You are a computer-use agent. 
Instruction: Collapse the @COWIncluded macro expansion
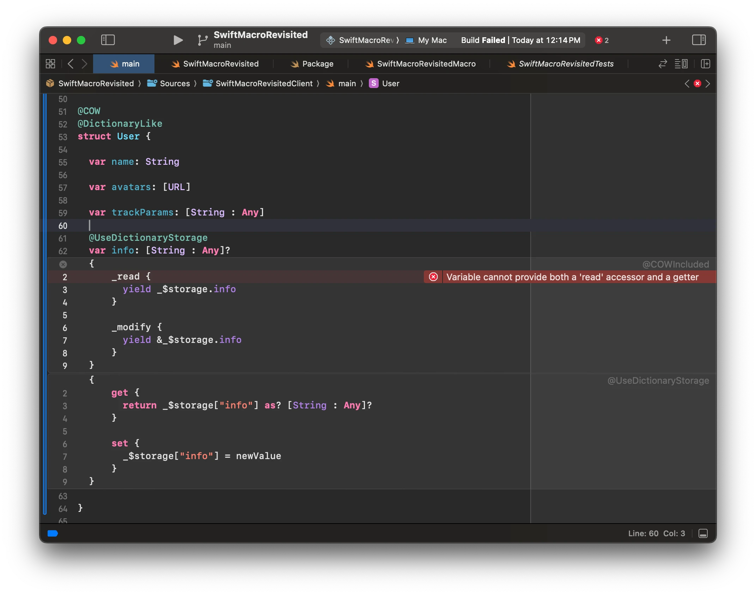point(63,264)
